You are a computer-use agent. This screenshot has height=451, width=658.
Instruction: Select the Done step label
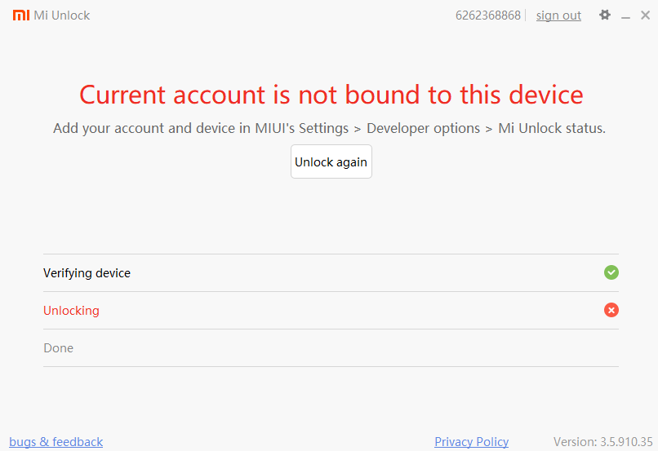click(x=58, y=348)
